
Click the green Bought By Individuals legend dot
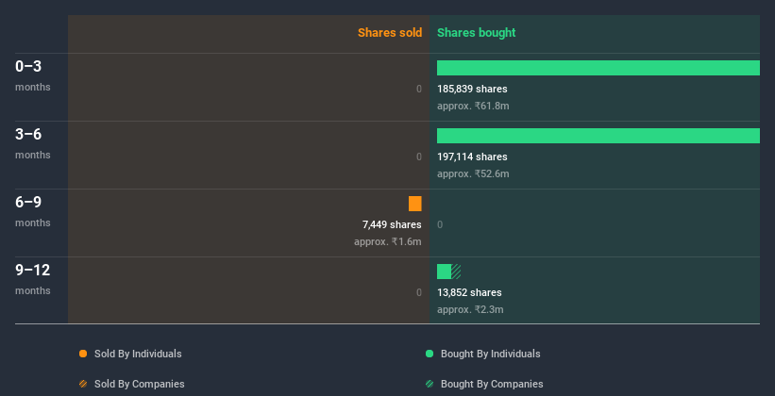click(430, 354)
